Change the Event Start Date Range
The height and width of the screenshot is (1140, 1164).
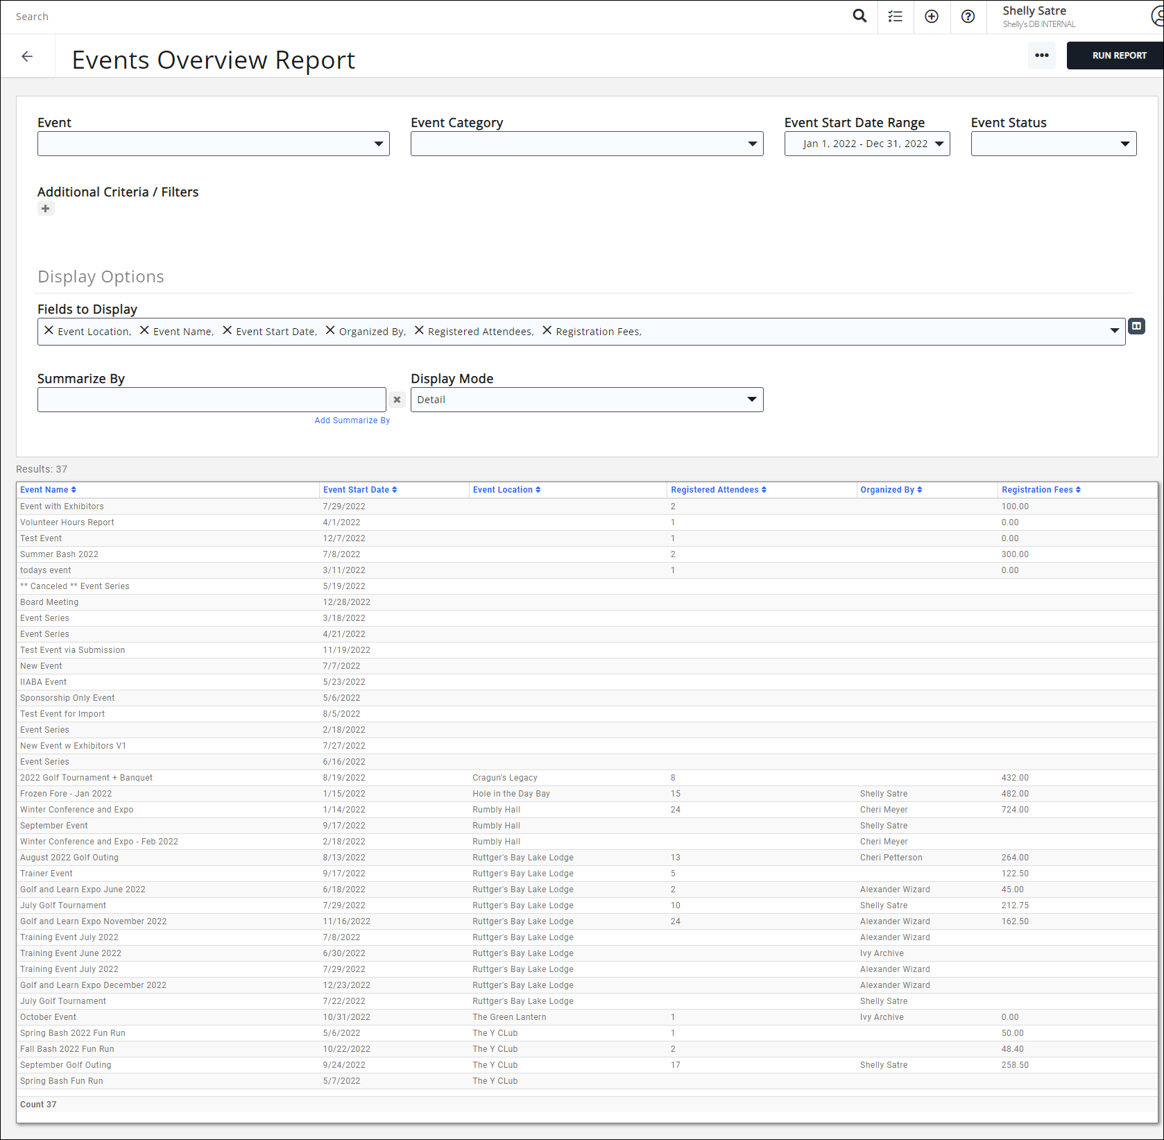pyautogui.click(x=866, y=144)
